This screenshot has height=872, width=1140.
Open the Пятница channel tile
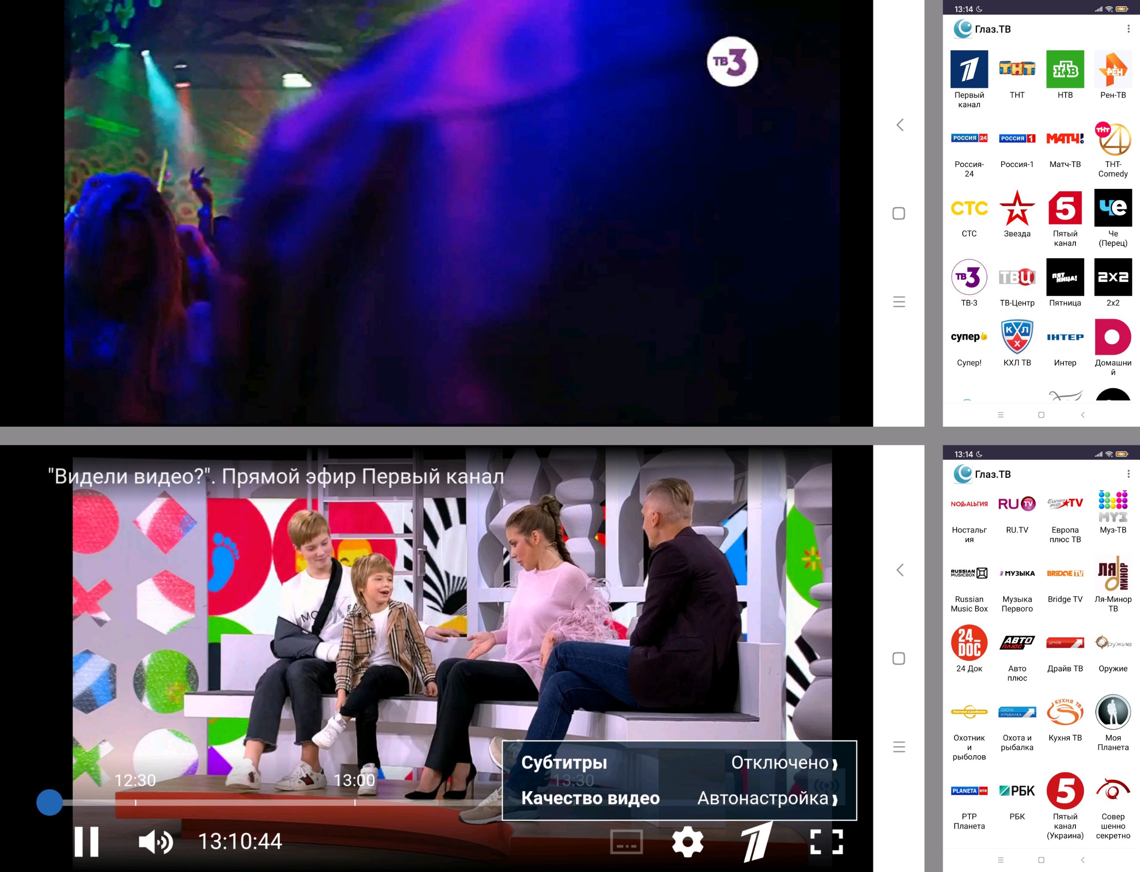[1065, 283]
